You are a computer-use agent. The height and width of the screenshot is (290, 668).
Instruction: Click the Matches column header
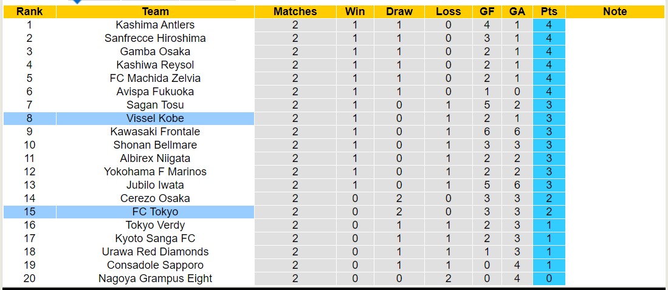(x=295, y=12)
